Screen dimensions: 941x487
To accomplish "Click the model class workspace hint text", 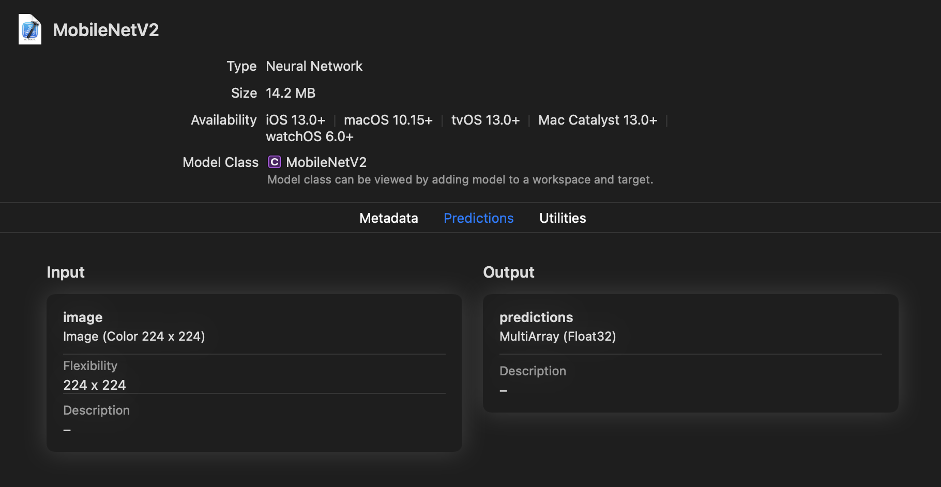I will point(460,179).
